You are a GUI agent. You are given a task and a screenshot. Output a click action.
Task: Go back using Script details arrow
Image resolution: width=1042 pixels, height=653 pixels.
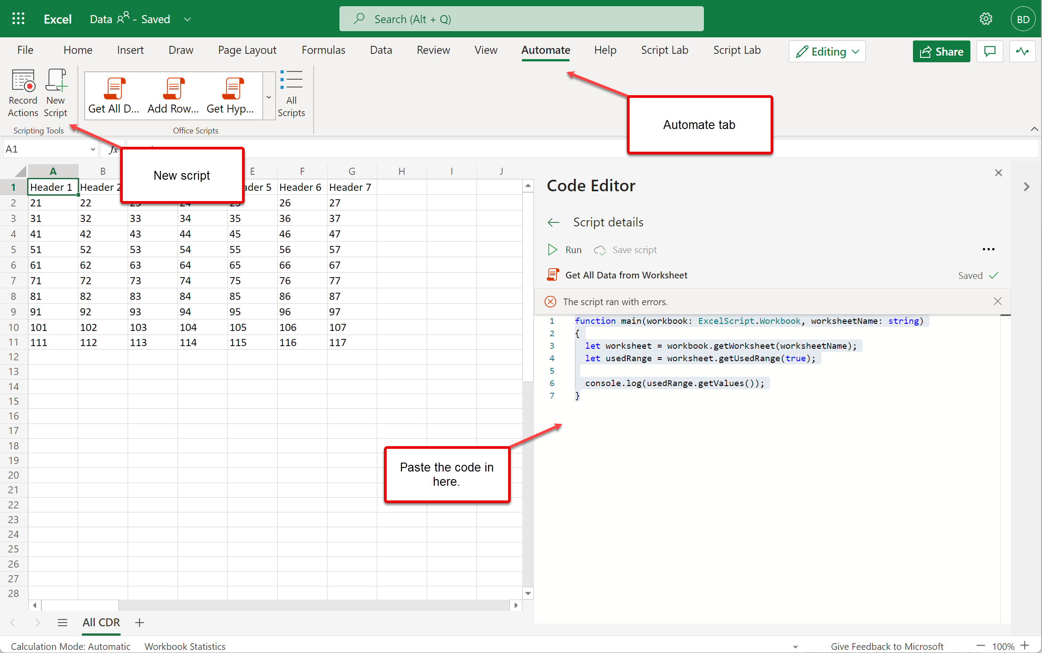[553, 222]
